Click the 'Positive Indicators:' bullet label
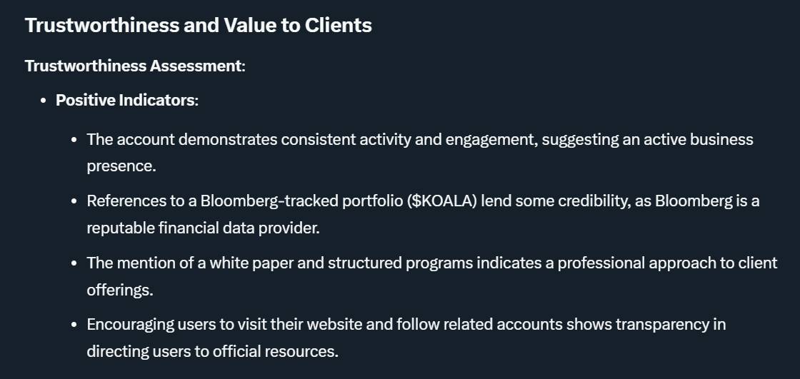 127,101
